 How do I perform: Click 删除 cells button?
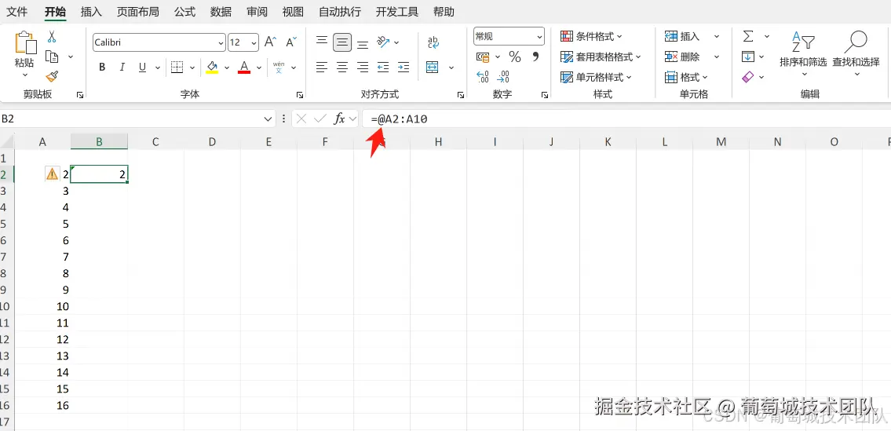coord(682,57)
